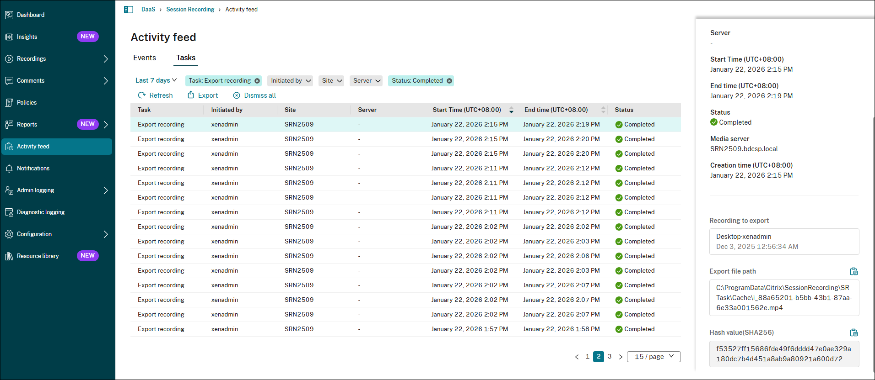Expand the Admin logging sidebar menu
The image size is (875, 380).
(x=106, y=190)
